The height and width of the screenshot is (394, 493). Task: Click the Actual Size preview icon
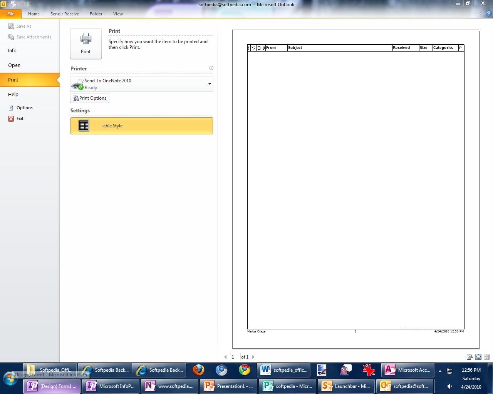coord(470,357)
